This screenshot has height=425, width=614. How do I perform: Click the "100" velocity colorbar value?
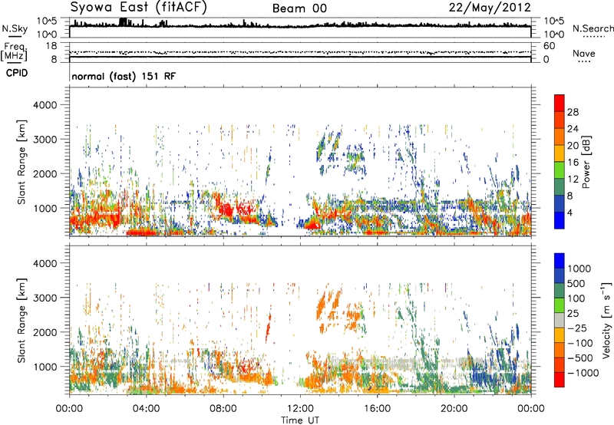pyautogui.click(x=576, y=298)
